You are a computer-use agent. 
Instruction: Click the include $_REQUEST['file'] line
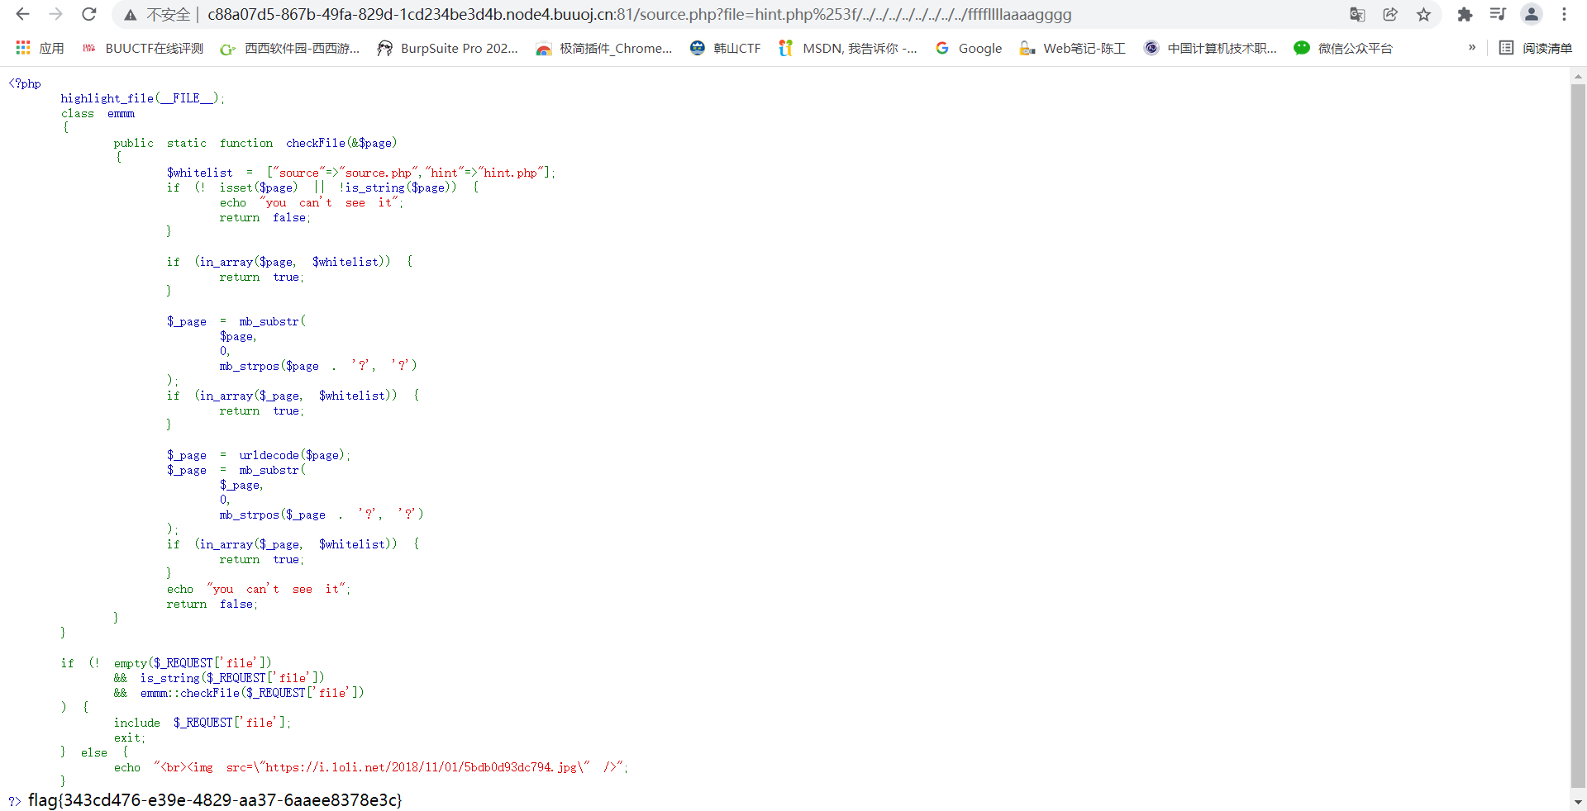[203, 723]
